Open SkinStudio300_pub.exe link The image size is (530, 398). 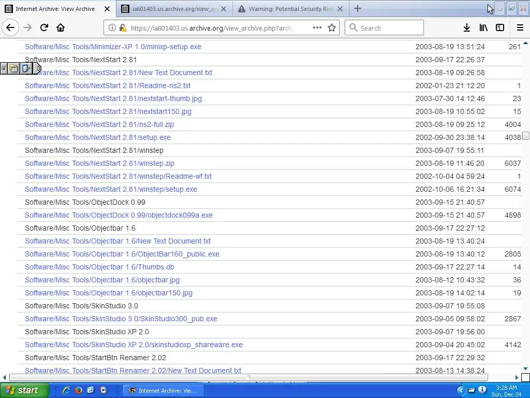click(x=121, y=319)
